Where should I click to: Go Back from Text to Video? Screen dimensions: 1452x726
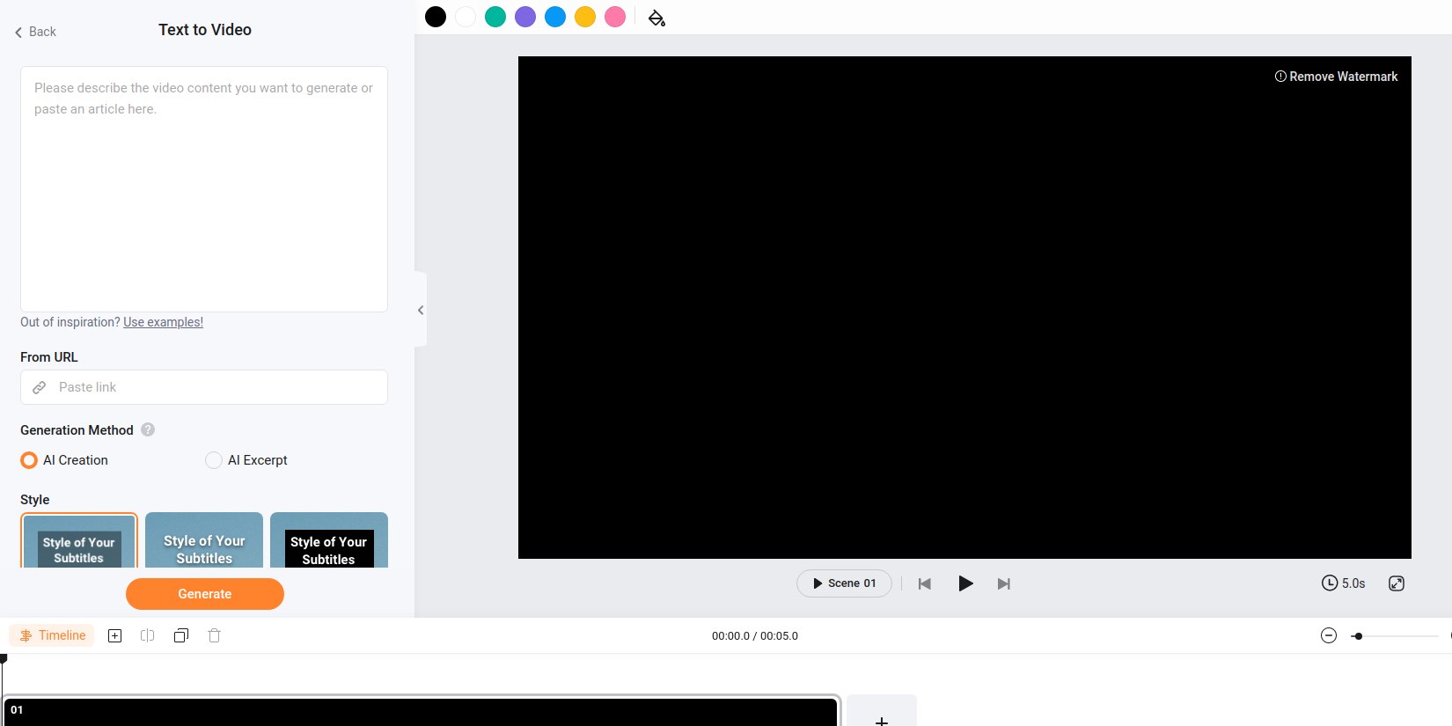click(x=35, y=32)
